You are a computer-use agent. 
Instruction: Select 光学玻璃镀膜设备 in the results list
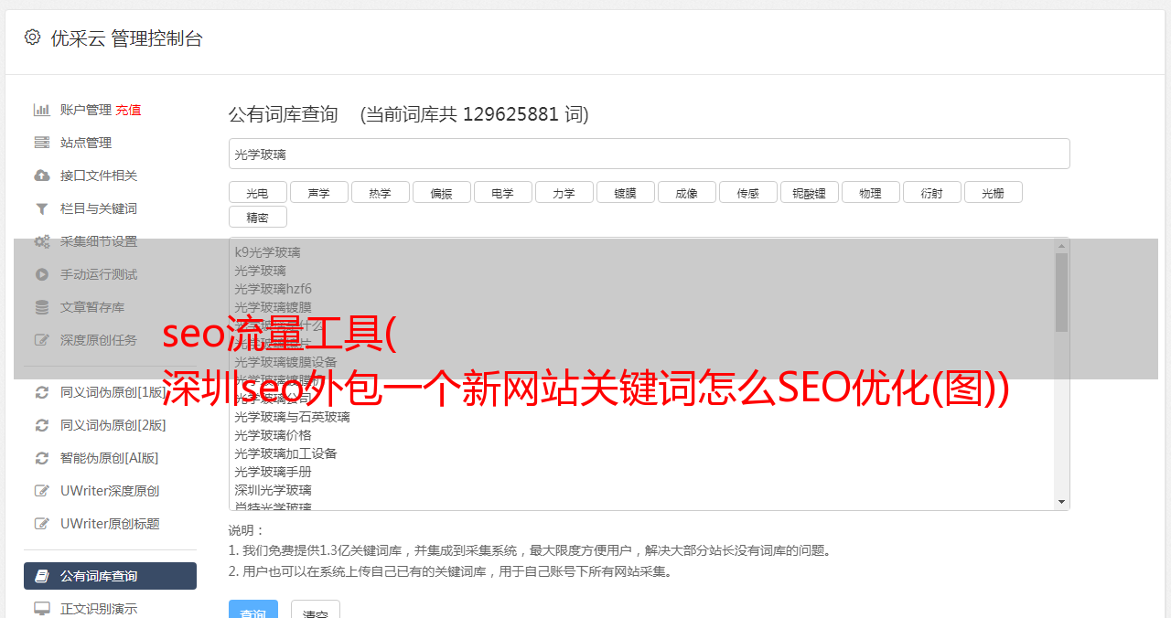click(x=285, y=362)
